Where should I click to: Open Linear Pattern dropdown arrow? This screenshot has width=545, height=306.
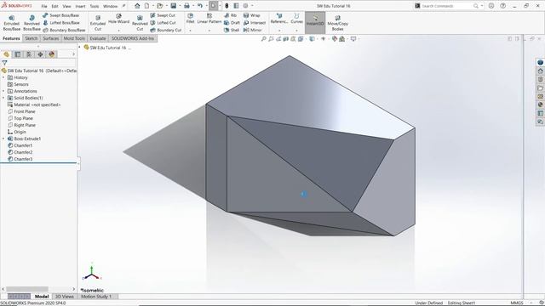click(x=209, y=31)
